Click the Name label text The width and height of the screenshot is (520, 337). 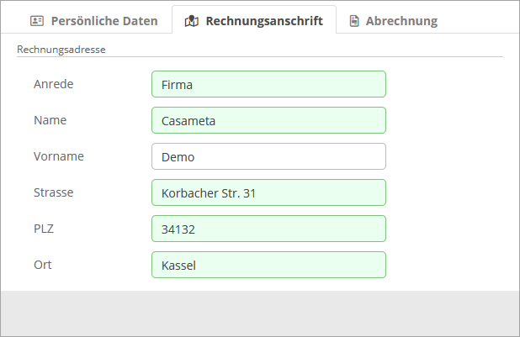tap(50, 120)
